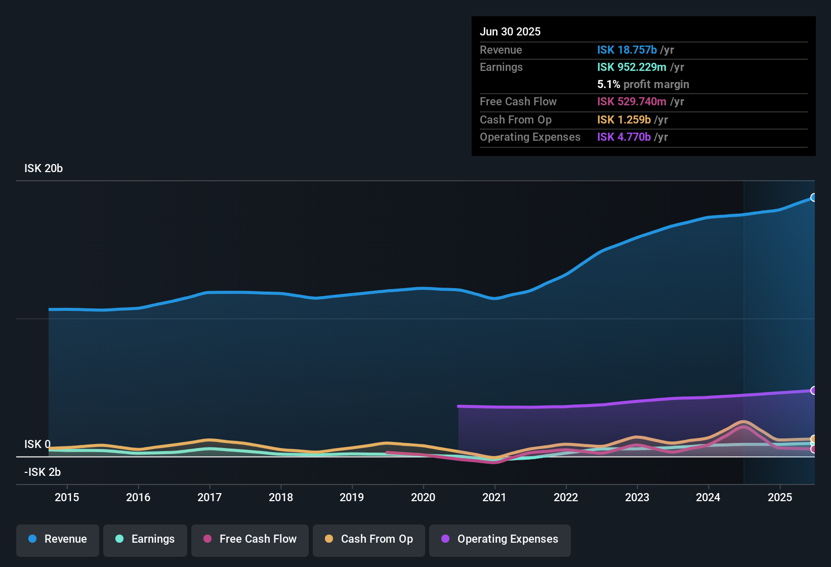Toggle the Earnings series visibility
The height and width of the screenshot is (567, 831).
click(145, 540)
